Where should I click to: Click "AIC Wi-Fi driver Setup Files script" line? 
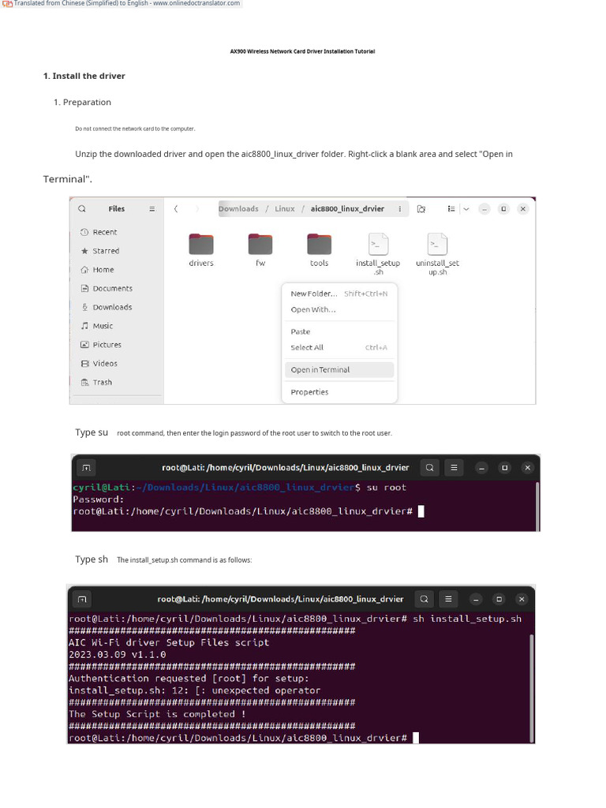[169, 642]
